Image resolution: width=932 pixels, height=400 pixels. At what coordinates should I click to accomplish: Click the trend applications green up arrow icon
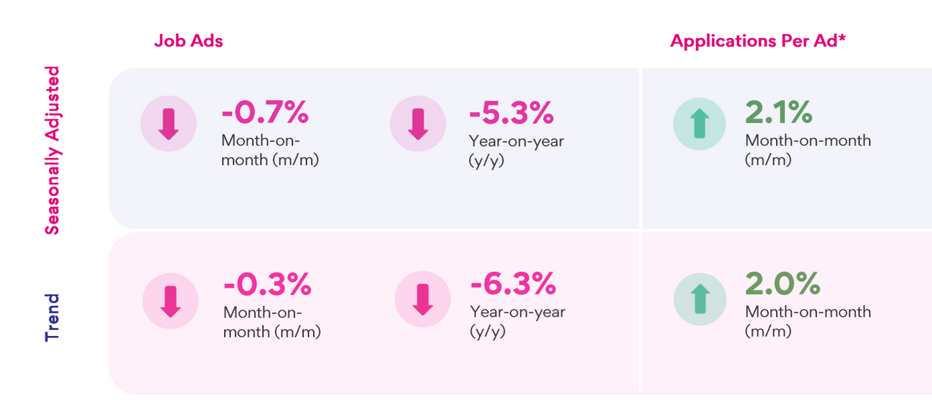point(700,299)
